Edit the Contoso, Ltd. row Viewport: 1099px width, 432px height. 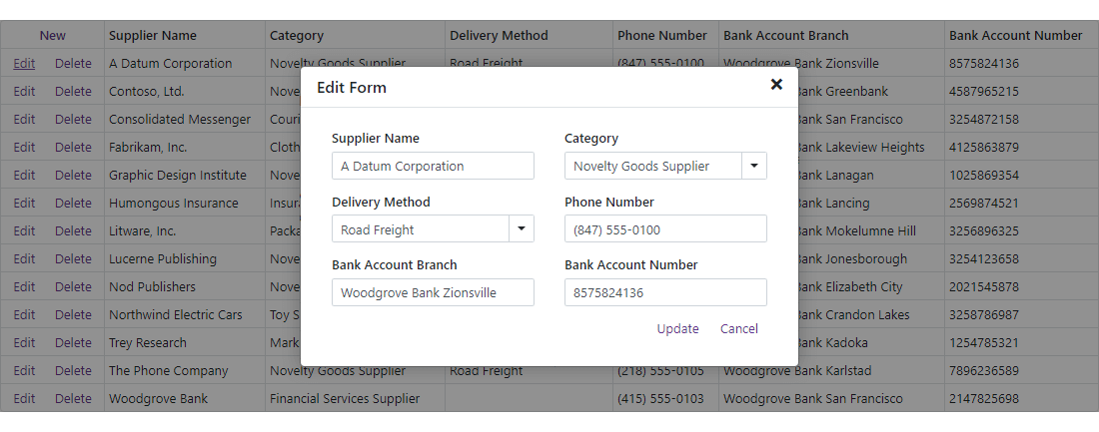click(x=24, y=92)
